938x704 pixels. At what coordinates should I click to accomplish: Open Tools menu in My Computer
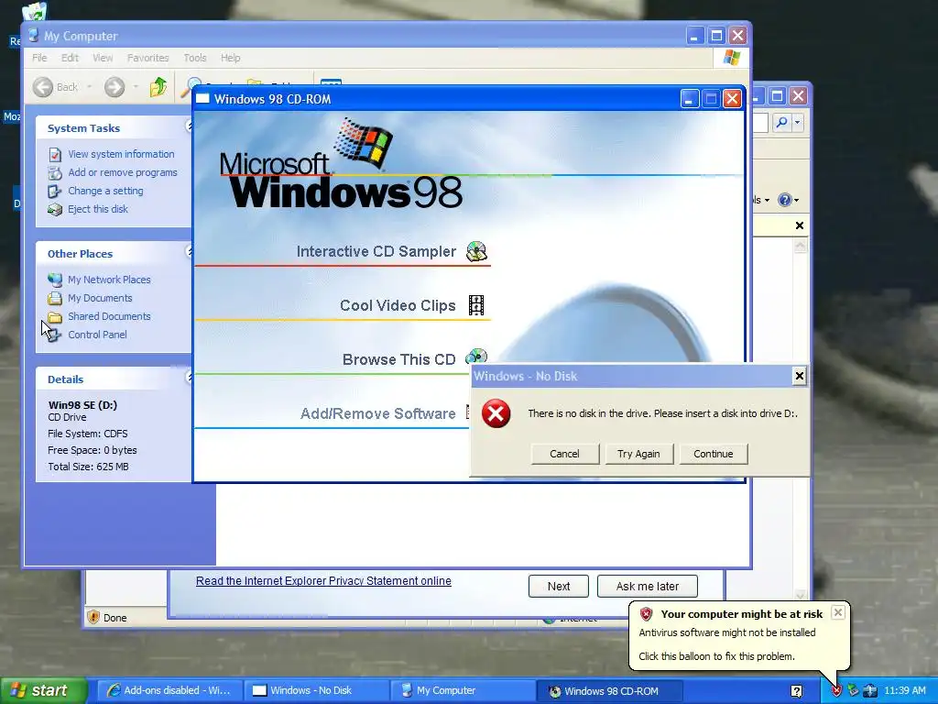(195, 58)
